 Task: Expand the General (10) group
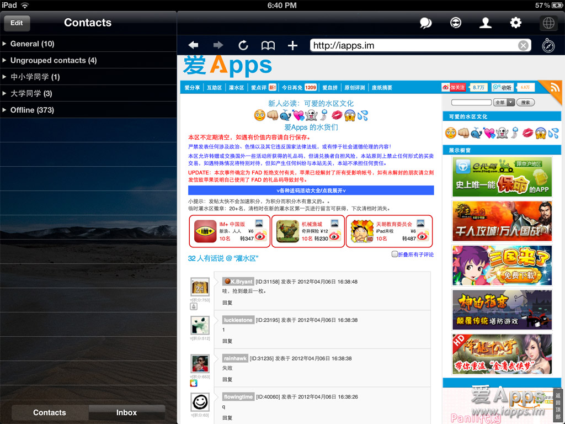[x=88, y=44]
